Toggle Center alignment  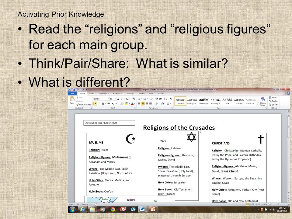tap(143, 103)
